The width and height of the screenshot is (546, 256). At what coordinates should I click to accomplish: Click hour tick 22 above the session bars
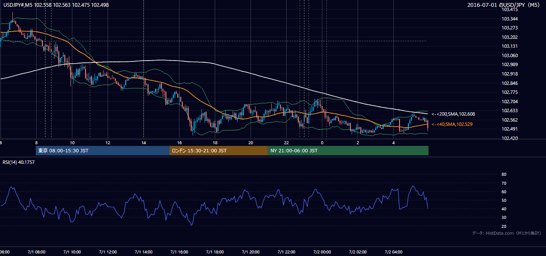286,143
